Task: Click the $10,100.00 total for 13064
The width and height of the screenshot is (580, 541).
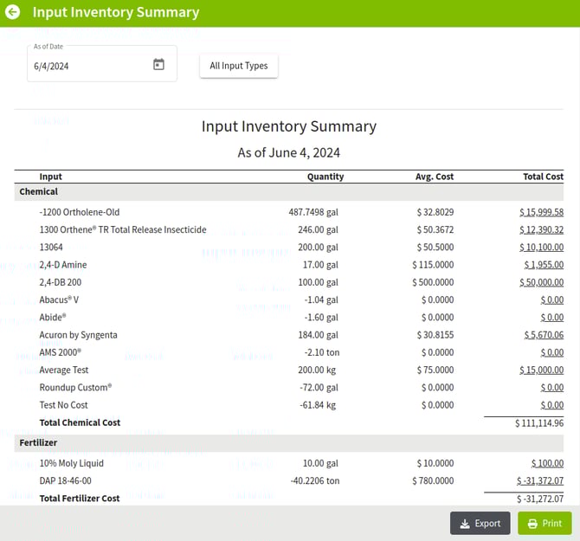Action: [x=541, y=248]
